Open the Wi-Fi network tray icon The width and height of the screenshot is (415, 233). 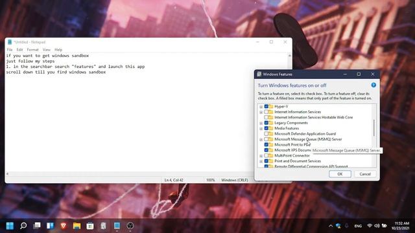pos(370,226)
